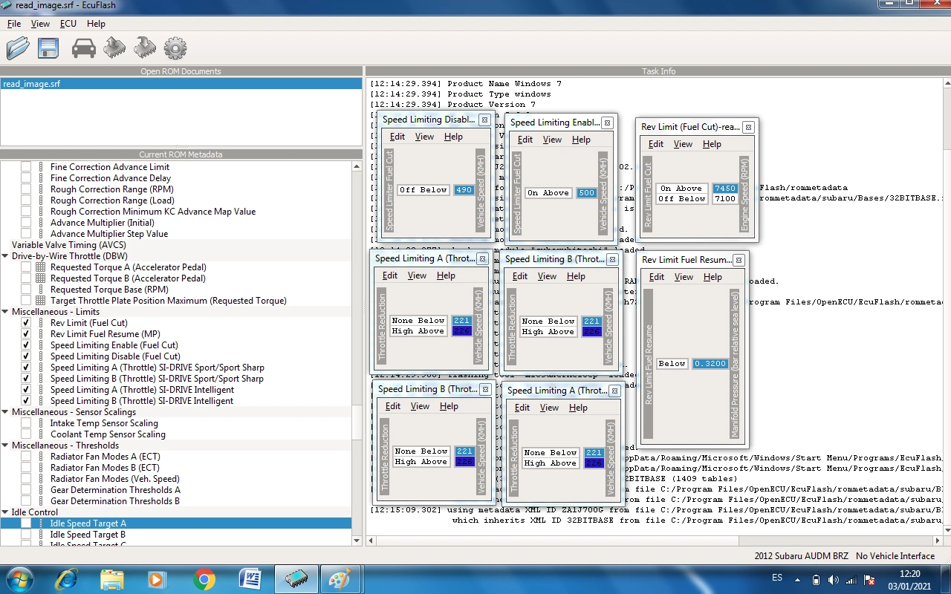951x594 pixels.
Task: Check the Radiator Fan Modes B (ECT) checkbox
Action: coord(26,468)
